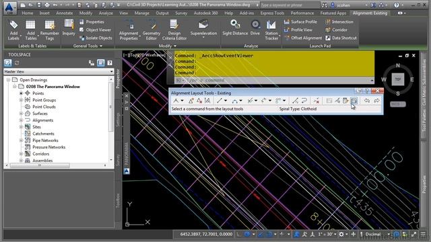Image resolution: width=431 pixels, height=242 pixels.
Task: Open the Toolspace help icon
Action: [110, 63]
